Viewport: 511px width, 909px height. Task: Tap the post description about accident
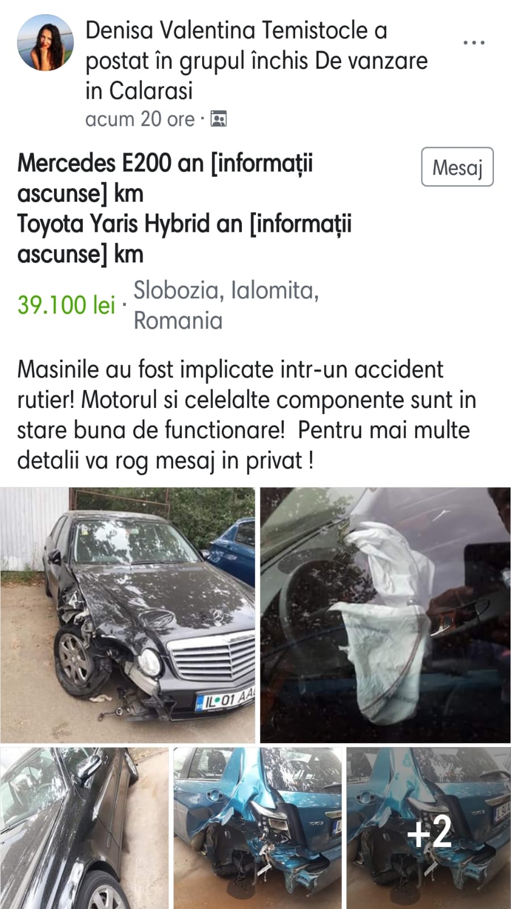[246, 415]
